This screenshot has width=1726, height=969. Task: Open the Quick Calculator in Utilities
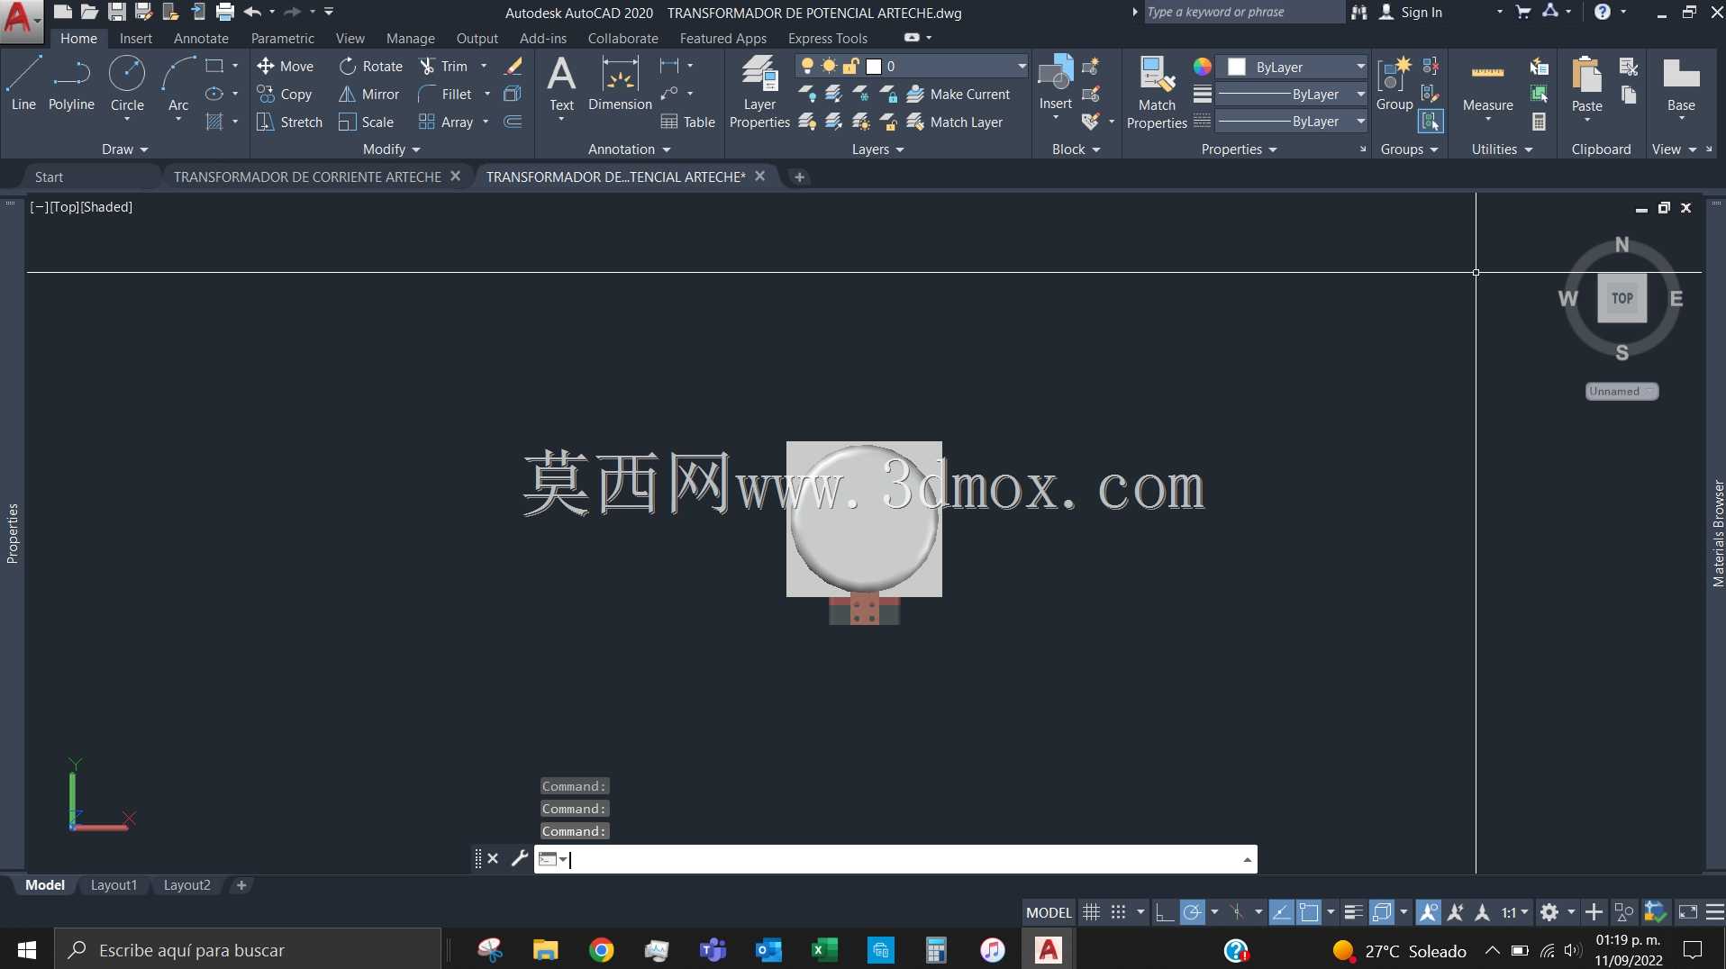[x=1540, y=122]
